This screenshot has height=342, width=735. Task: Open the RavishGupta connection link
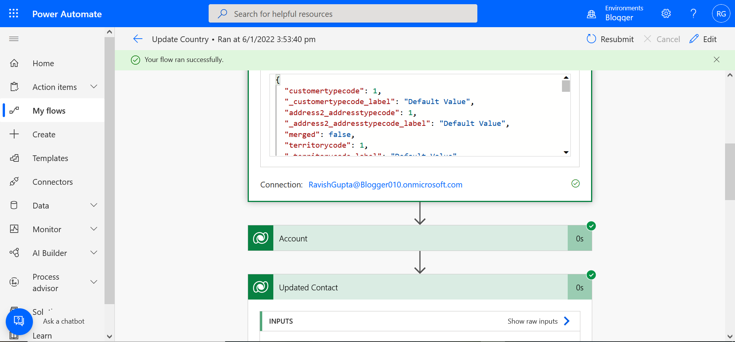click(385, 185)
